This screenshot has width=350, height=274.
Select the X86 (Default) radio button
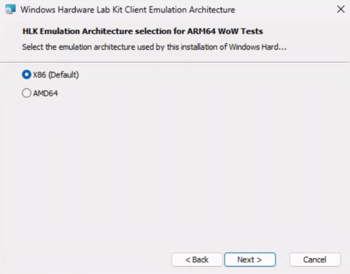point(27,74)
